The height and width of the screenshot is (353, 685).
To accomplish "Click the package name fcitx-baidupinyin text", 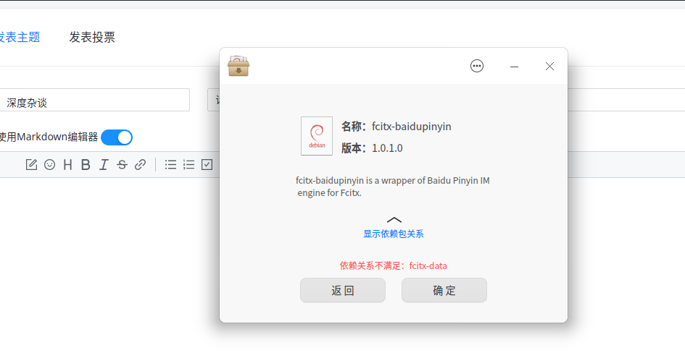I will 412,127.
